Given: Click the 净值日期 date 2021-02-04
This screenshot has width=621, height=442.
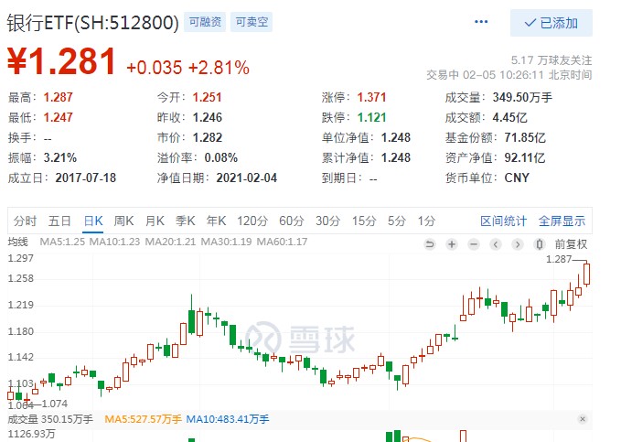Looking at the screenshot, I should (x=246, y=178).
